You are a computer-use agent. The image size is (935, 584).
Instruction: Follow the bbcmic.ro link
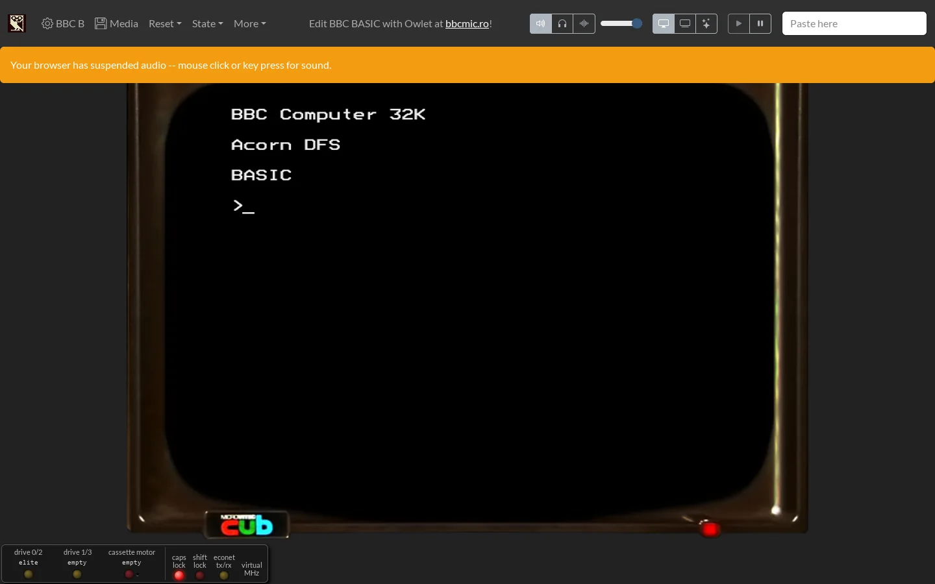coord(467,23)
